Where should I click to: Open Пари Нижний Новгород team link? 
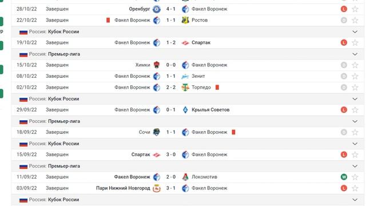pyautogui.click(x=123, y=188)
